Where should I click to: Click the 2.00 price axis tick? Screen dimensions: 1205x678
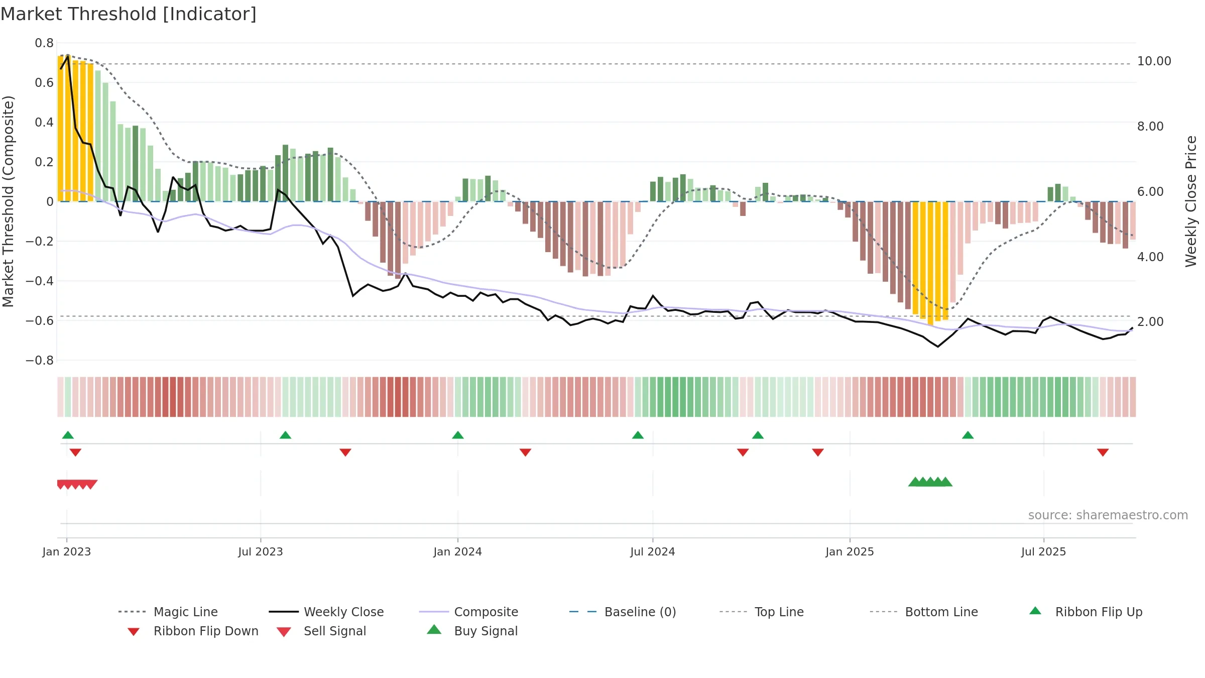click(x=1150, y=322)
